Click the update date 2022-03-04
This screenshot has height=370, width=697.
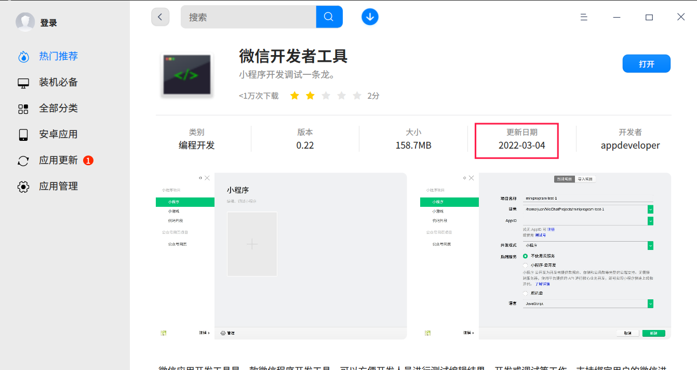(522, 146)
